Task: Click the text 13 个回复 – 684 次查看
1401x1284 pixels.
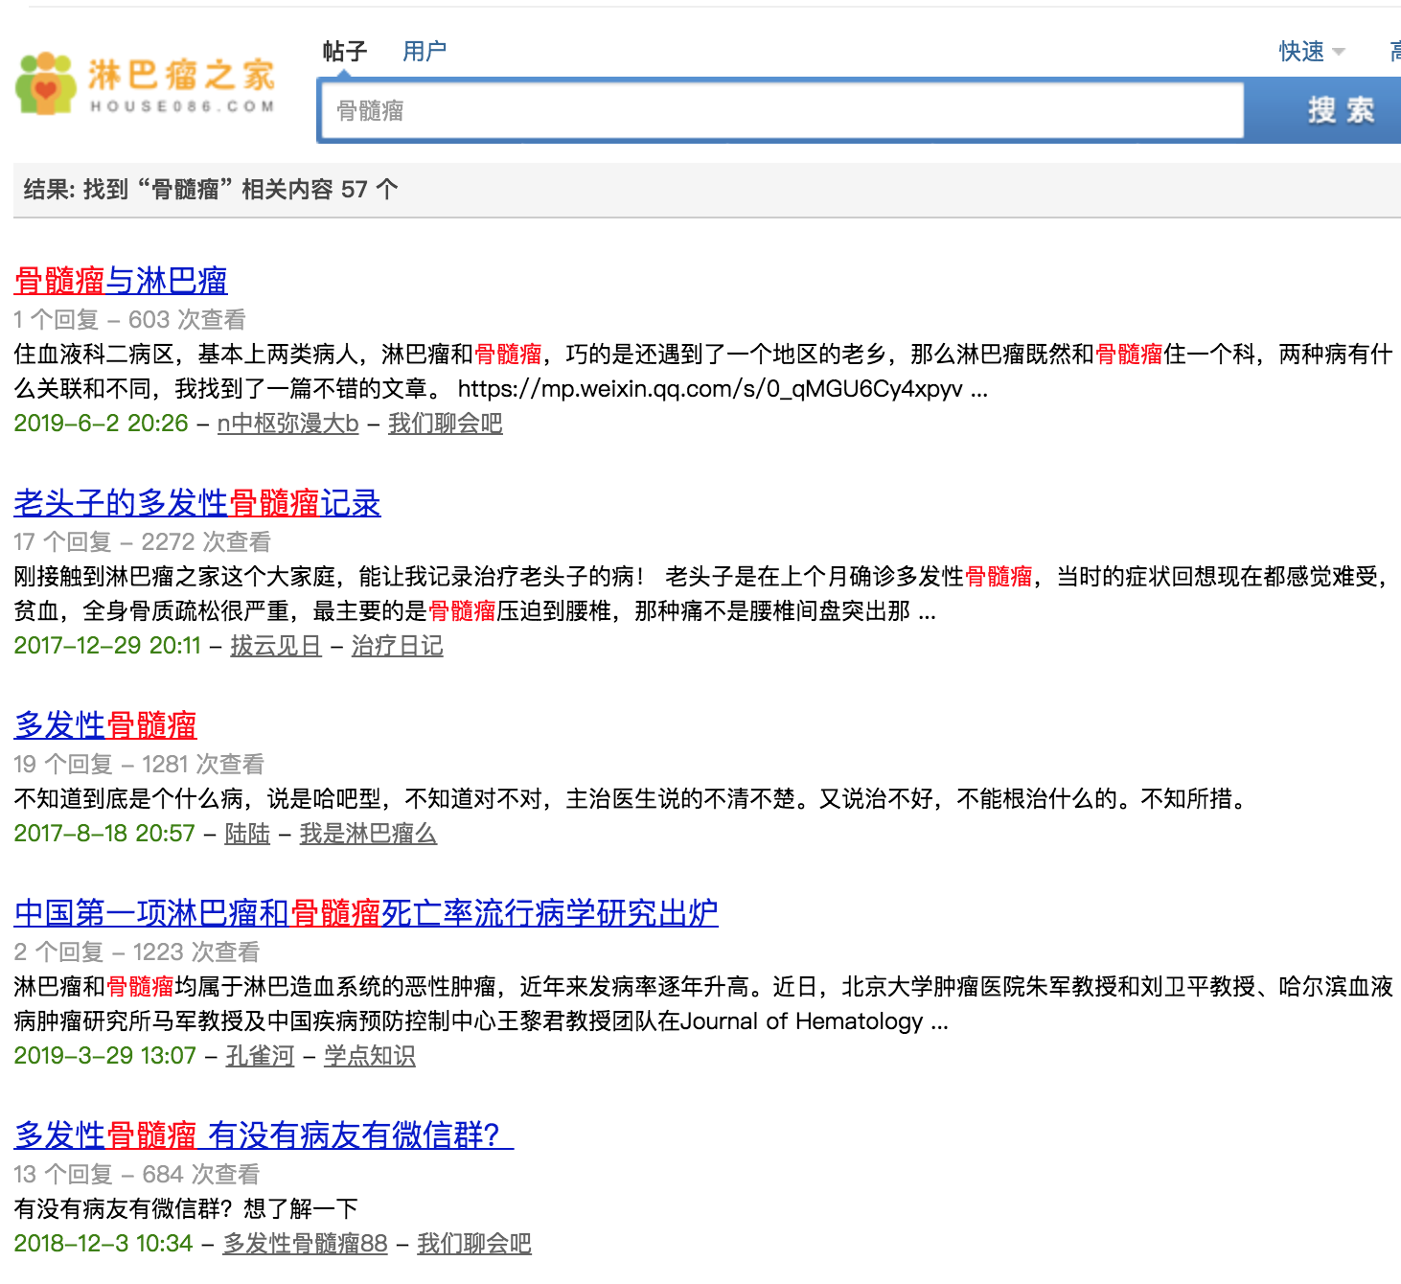Action: coord(136,1175)
